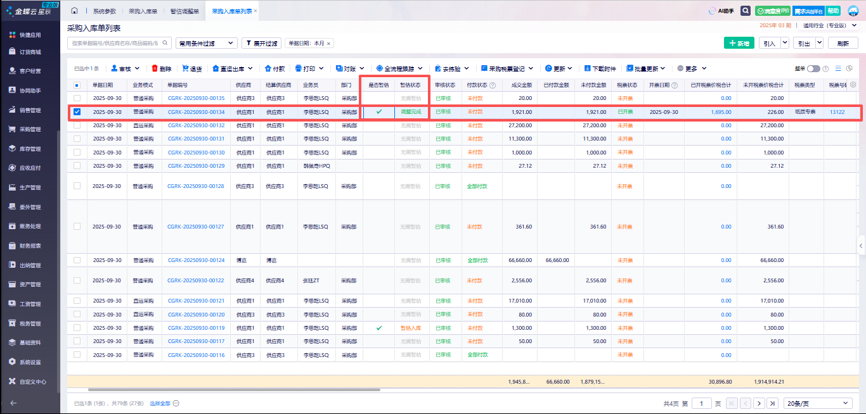Open the AI助手 assistant
Viewport: 866px width, 414px height.
coord(720,11)
